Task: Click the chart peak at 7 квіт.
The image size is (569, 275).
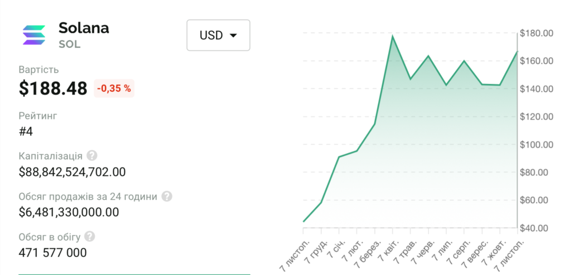Action: (x=392, y=36)
